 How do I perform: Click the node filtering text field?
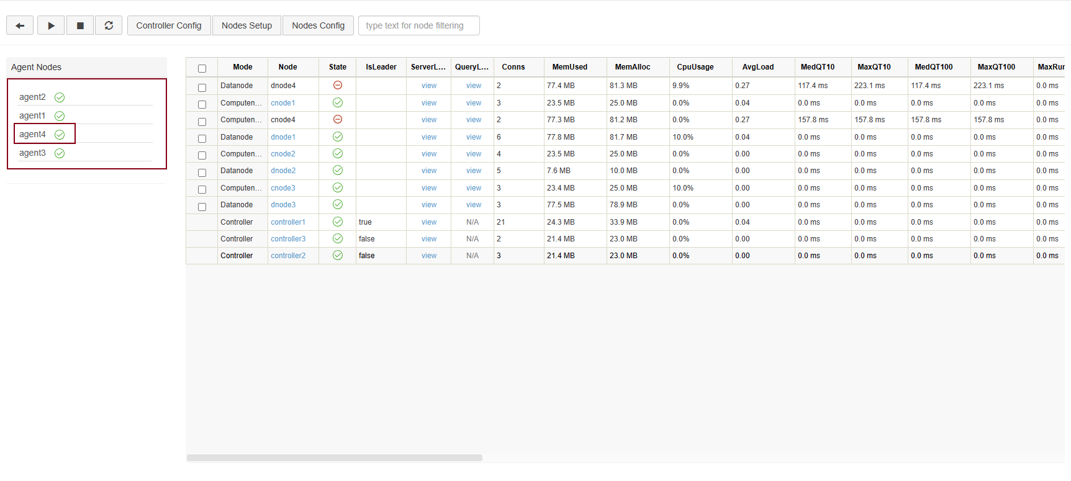pyautogui.click(x=418, y=25)
